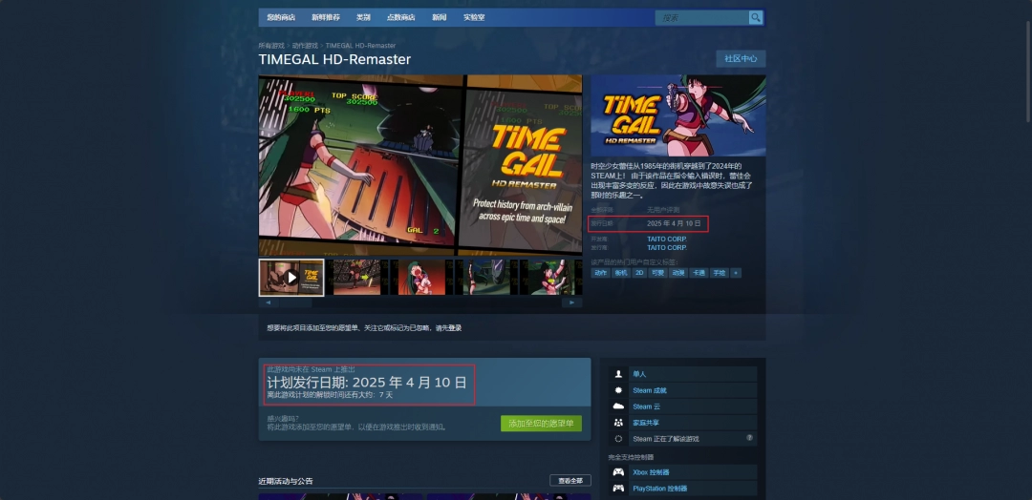Click the PlayStation 控制器 controller icon

coord(618,489)
